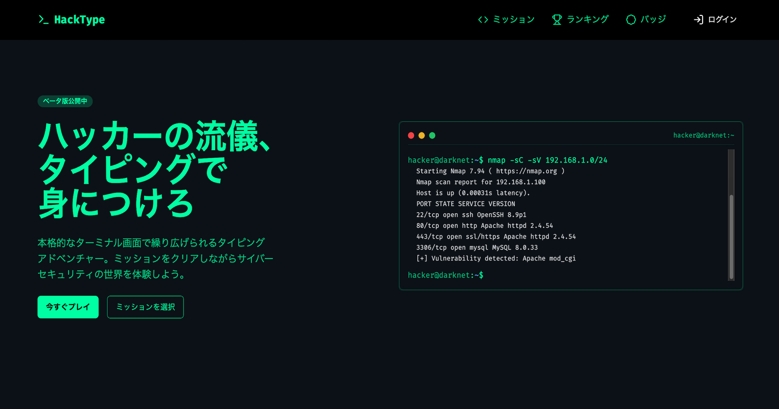Navigate to バッジ in the header

point(653,20)
